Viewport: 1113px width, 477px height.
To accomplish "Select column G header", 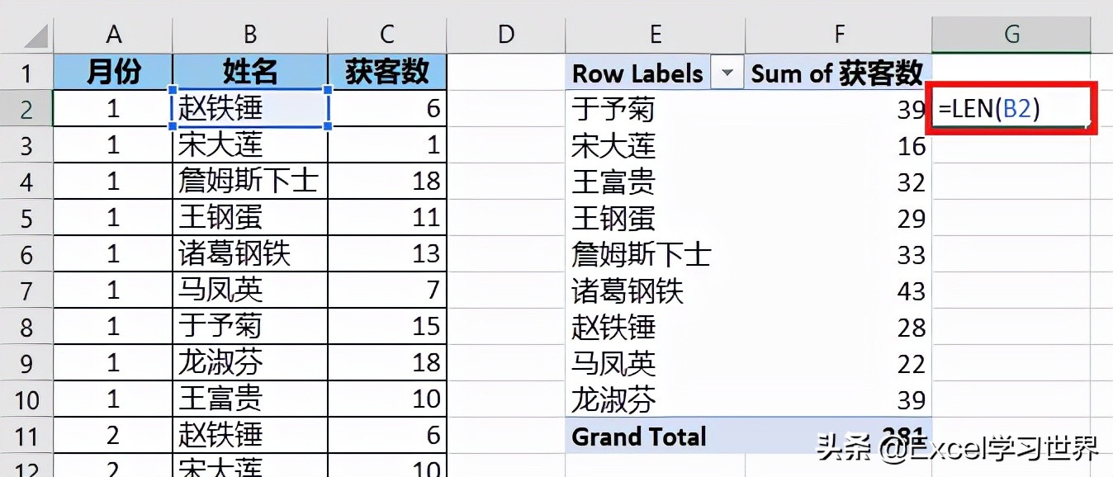I will 1011,34.
